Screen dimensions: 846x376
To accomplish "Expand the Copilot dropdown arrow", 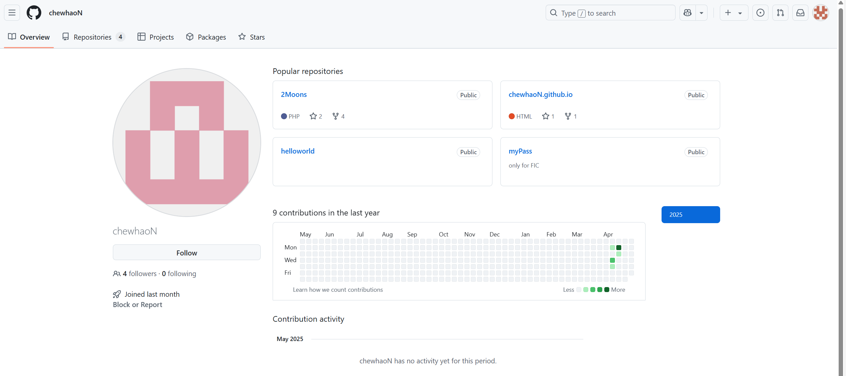I will [702, 13].
